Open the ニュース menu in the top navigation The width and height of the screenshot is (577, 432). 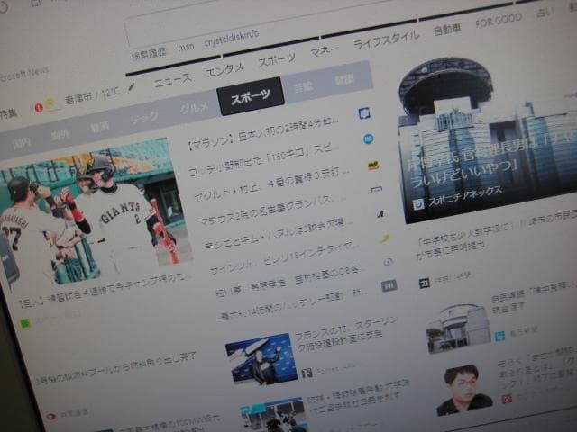coord(172,80)
